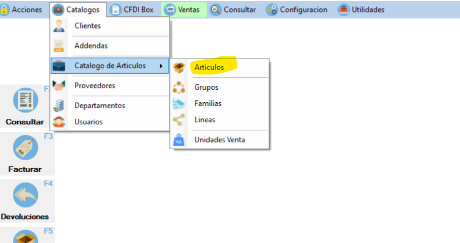Click the Usuarios avatar icon
This screenshot has height=243, width=460.
tap(58, 122)
